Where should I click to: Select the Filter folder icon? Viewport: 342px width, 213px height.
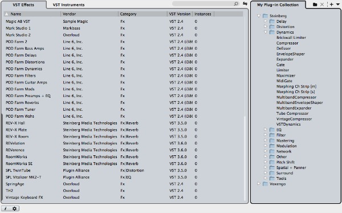tap(272, 135)
